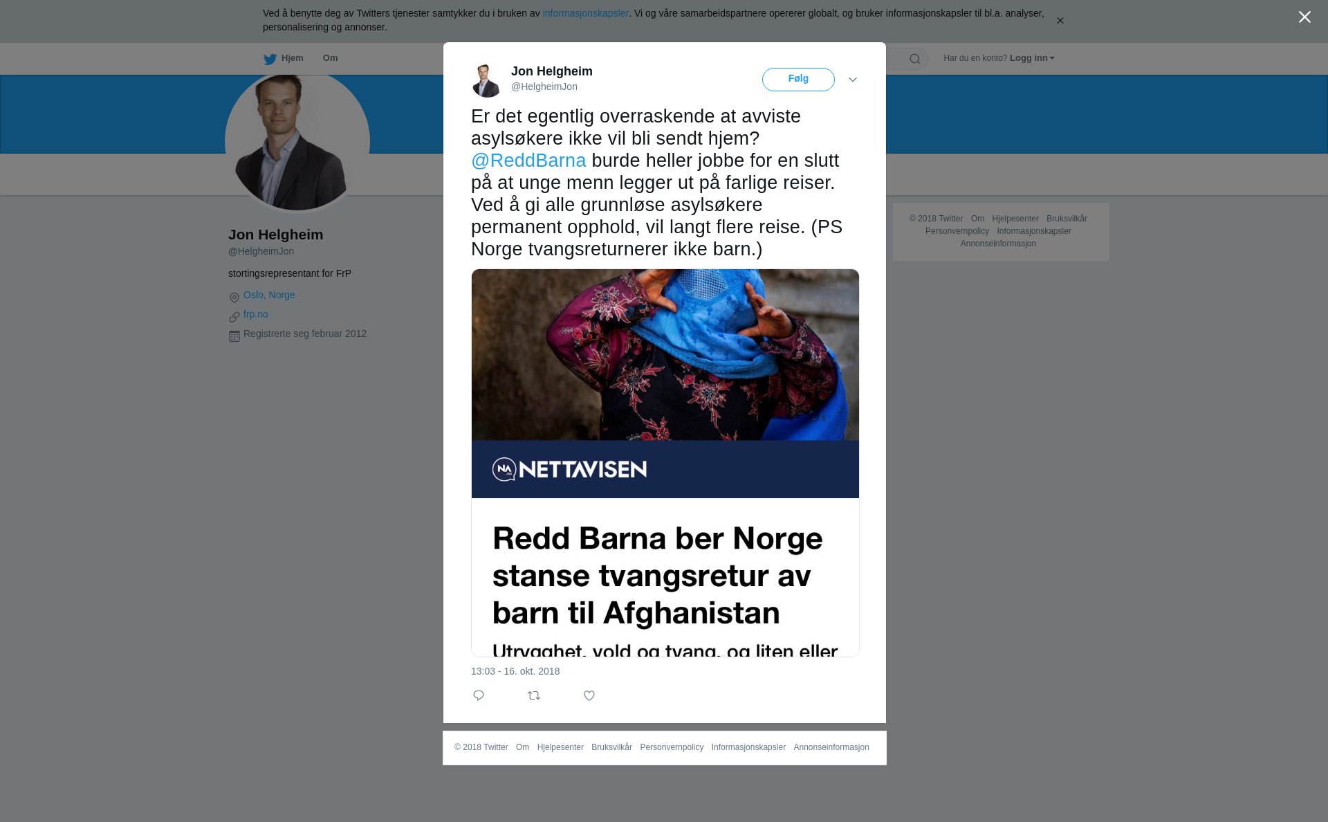Image resolution: width=1328 pixels, height=822 pixels.
Task: Click the search magnifier icon
Action: (x=914, y=59)
